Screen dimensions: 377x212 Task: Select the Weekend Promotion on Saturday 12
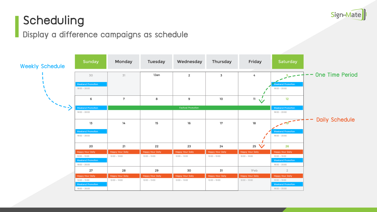287,108
